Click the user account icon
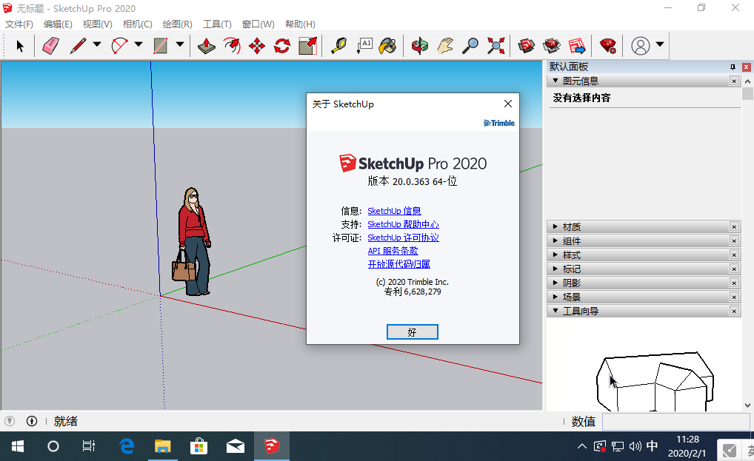 pos(641,46)
